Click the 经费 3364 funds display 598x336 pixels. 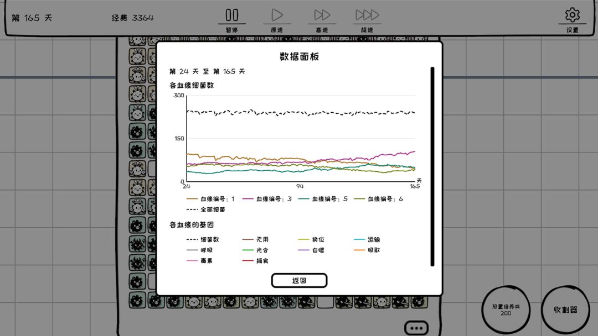[x=133, y=18]
